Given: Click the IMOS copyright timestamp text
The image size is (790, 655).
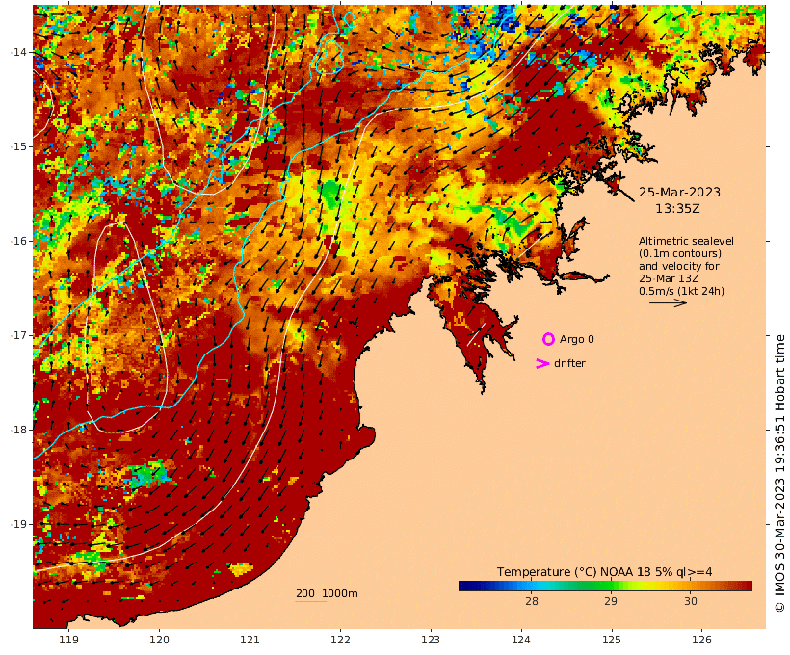Looking at the screenshot, I should pyautogui.click(x=780, y=473).
